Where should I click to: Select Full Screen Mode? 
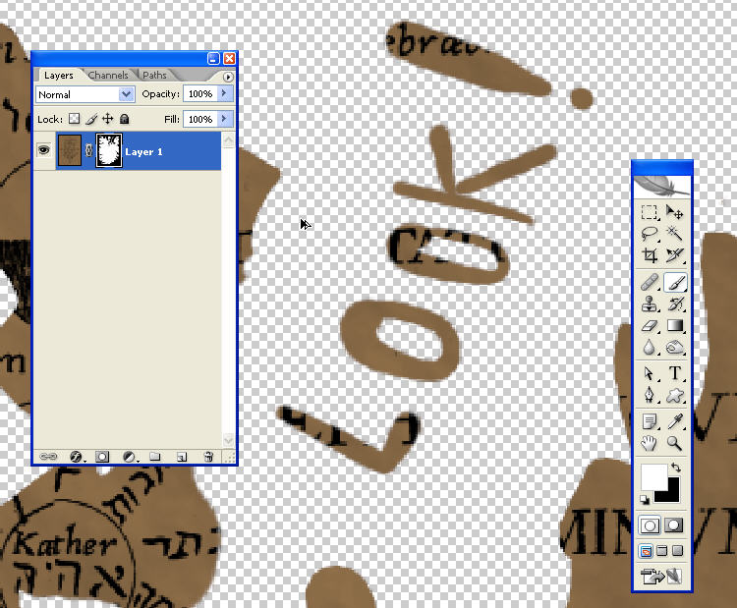point(677,551)
